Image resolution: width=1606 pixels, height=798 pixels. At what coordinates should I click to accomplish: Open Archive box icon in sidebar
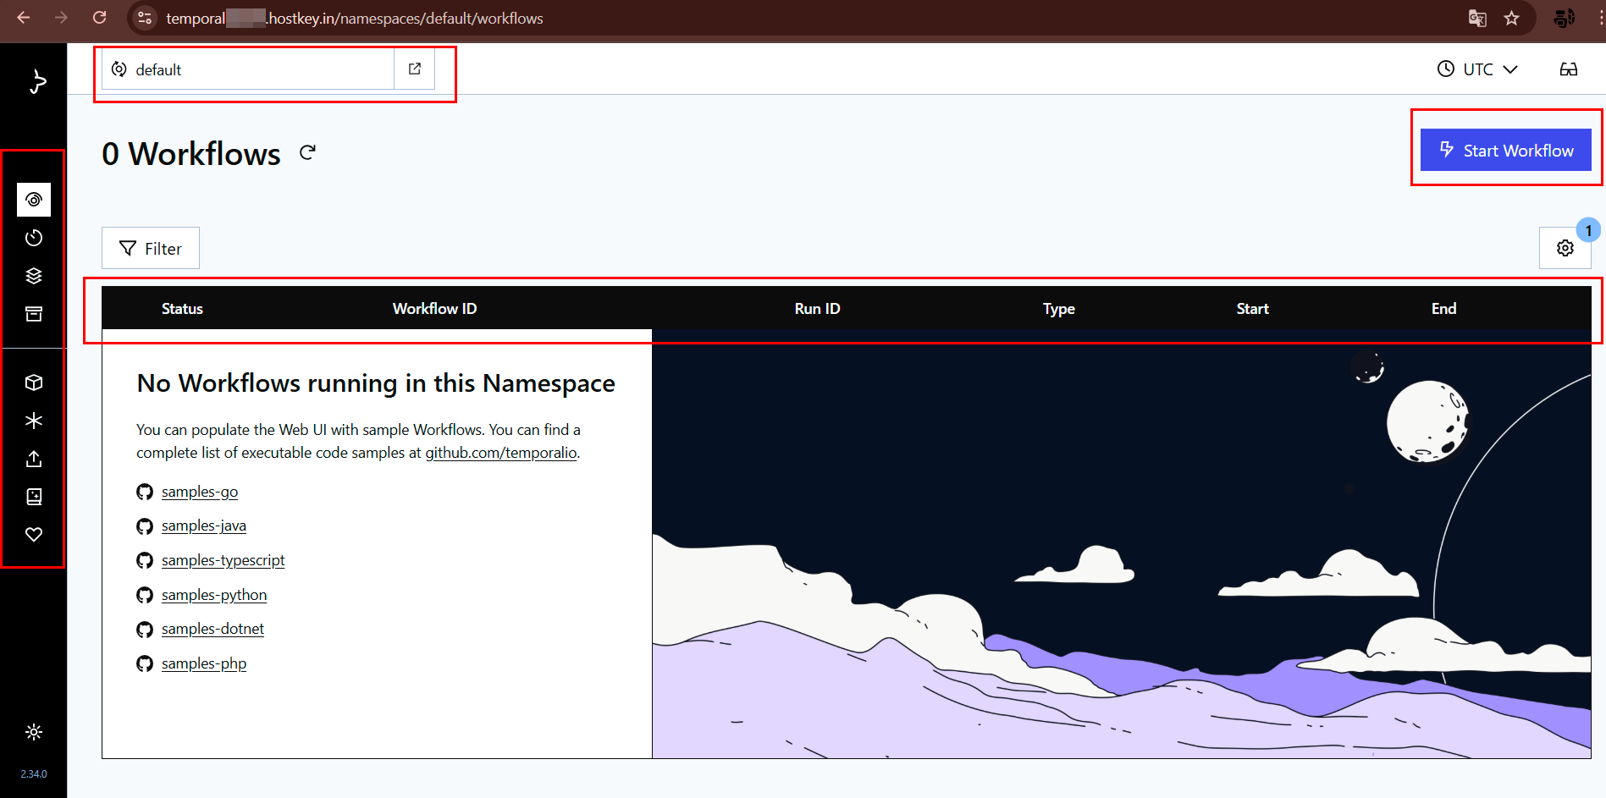click(34, 314)
